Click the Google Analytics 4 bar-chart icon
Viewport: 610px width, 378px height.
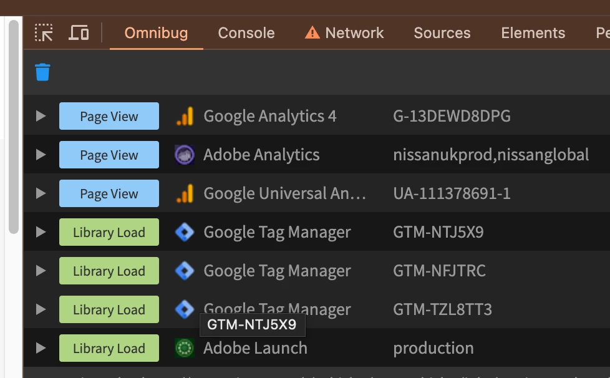[185, 116]
